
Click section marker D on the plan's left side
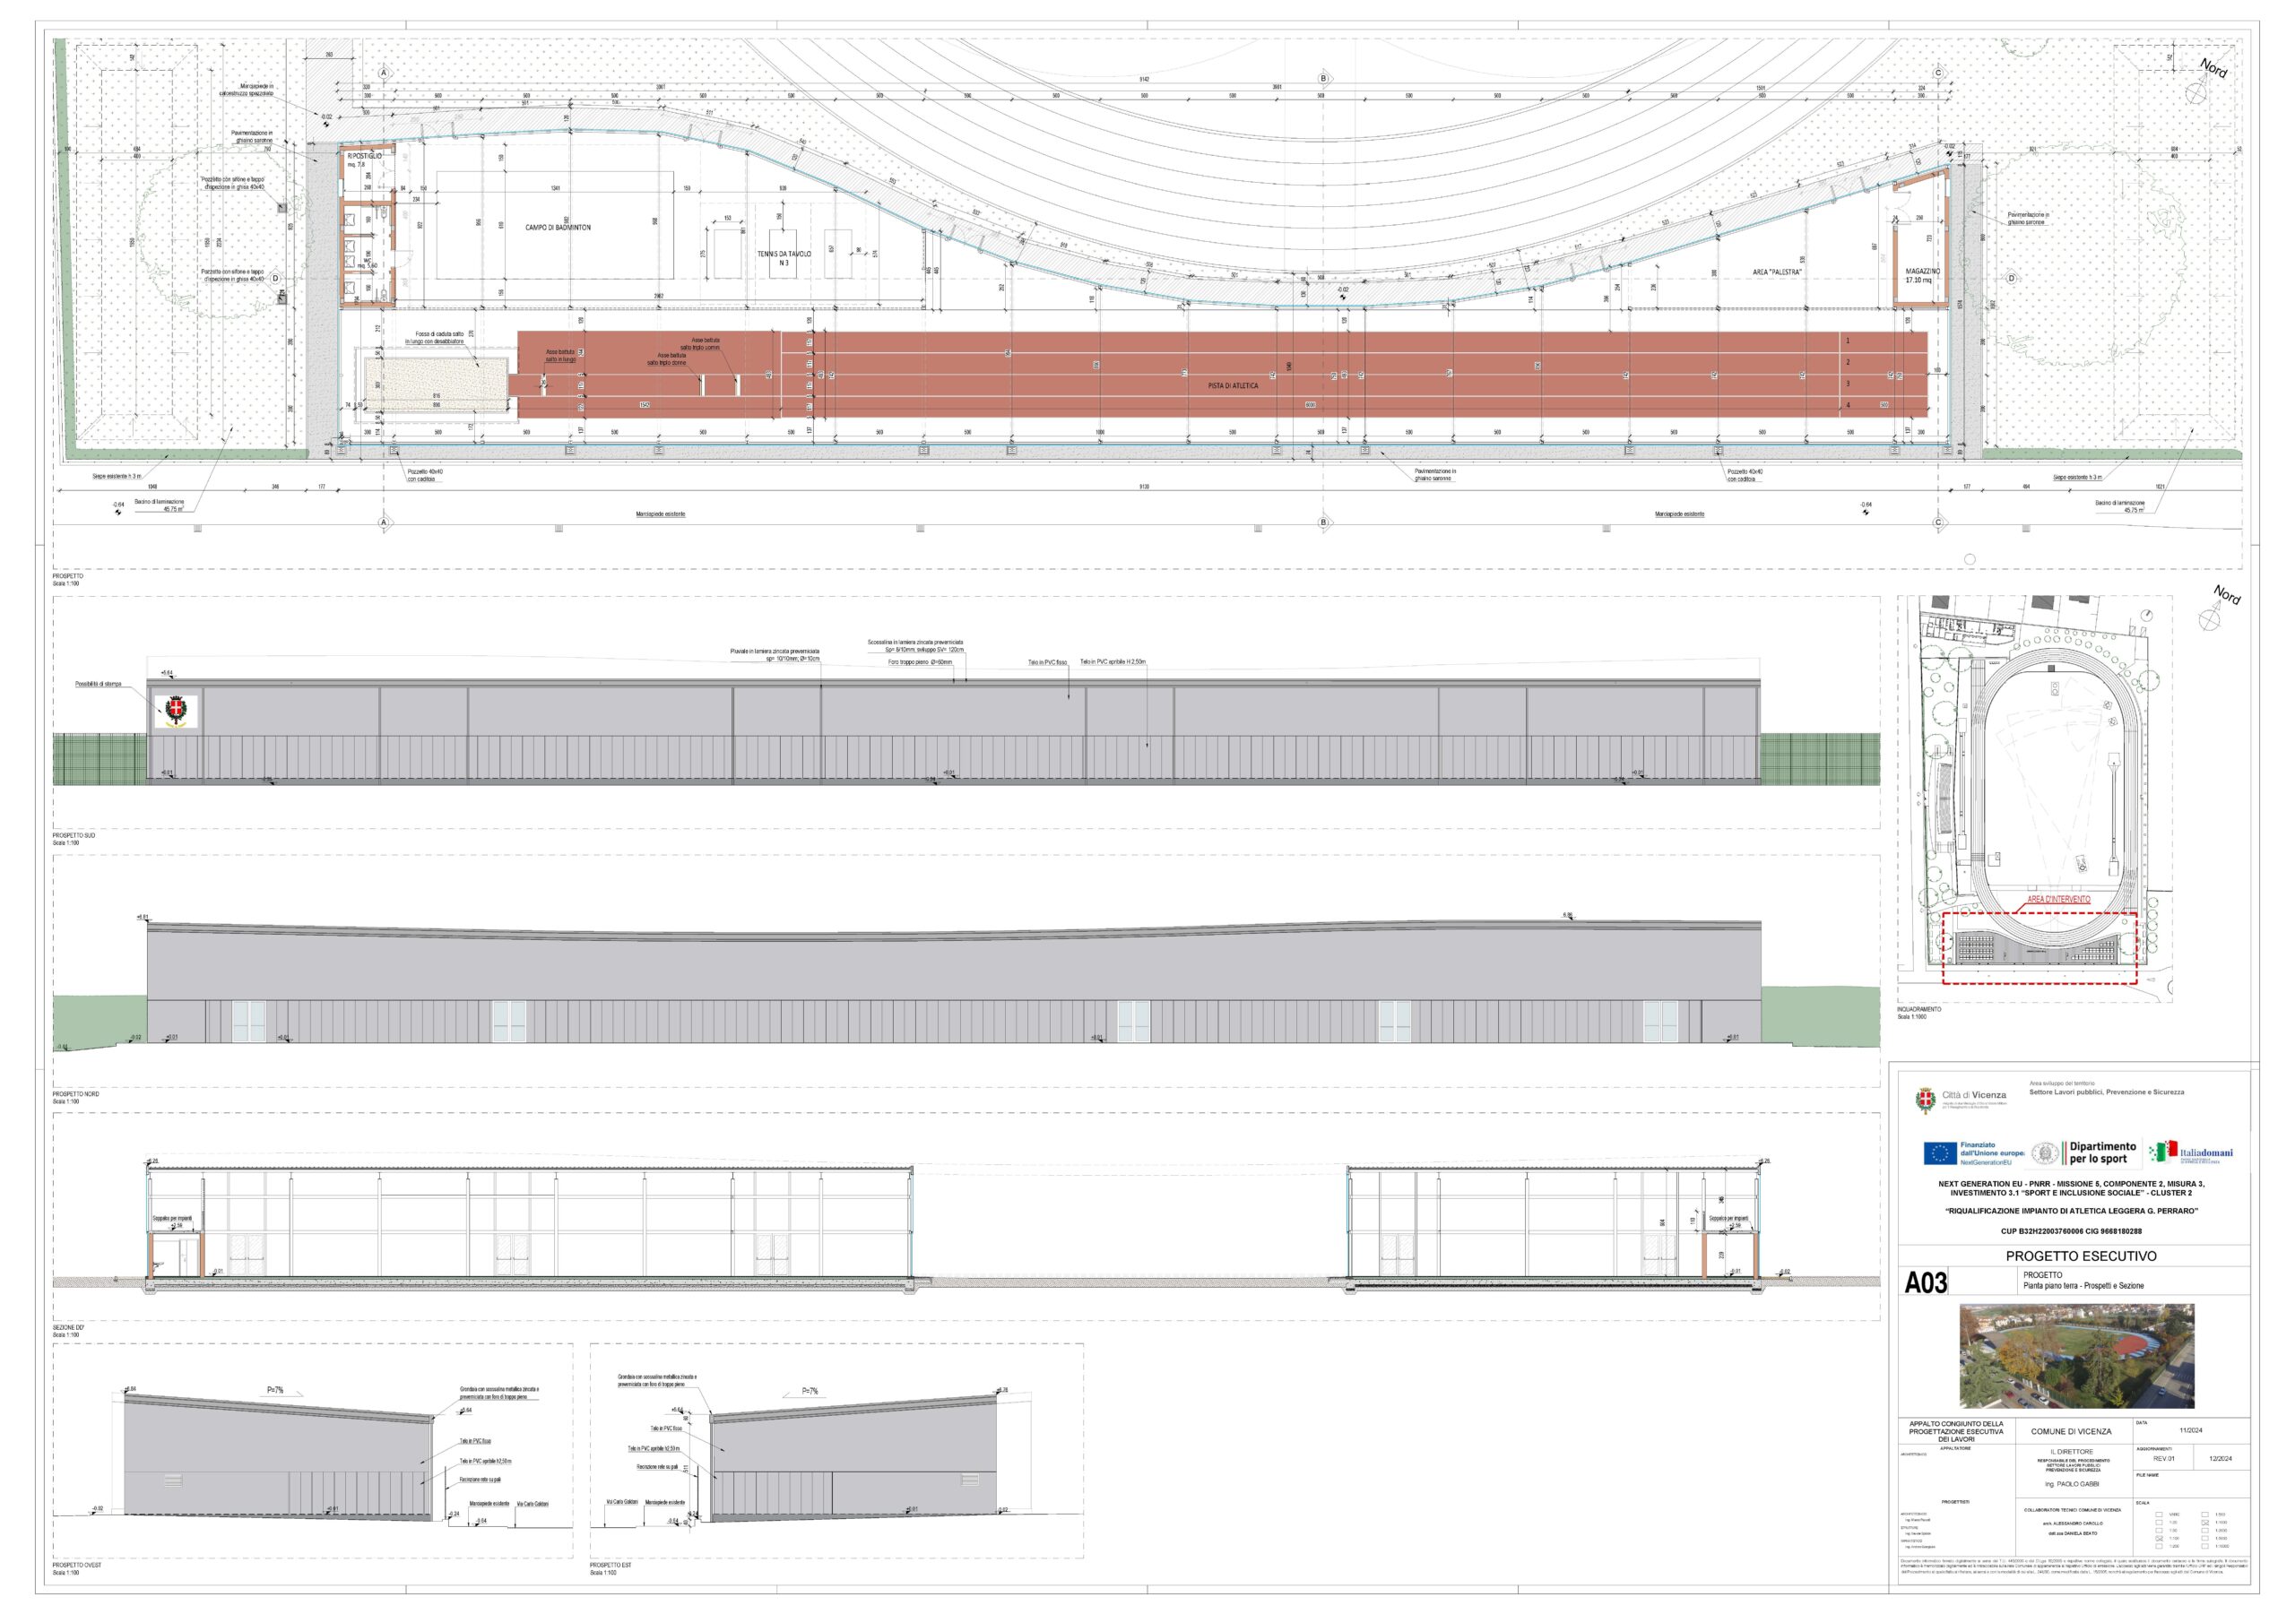tap(275, 279)
